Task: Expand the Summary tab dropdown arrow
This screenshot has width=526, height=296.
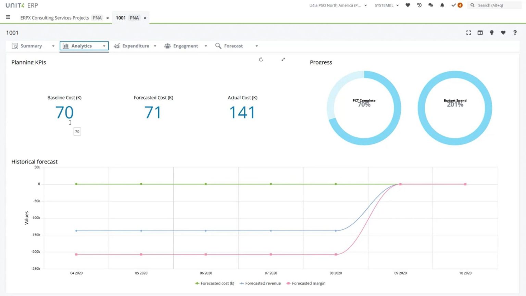Action: coord(53,46)
